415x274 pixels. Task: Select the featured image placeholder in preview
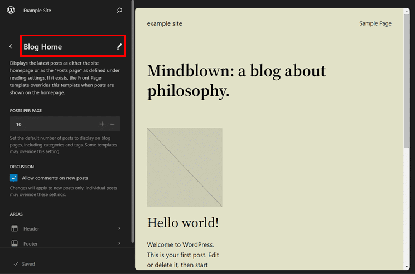(185, 167)
